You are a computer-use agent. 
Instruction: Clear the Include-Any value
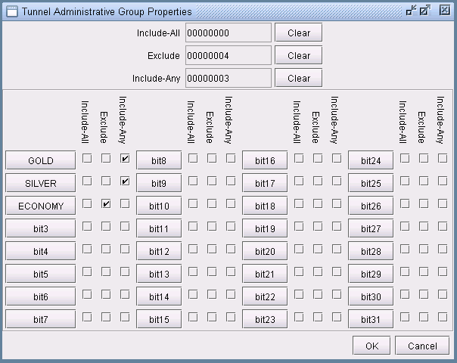pyautogui.click(x=298, y=78)
